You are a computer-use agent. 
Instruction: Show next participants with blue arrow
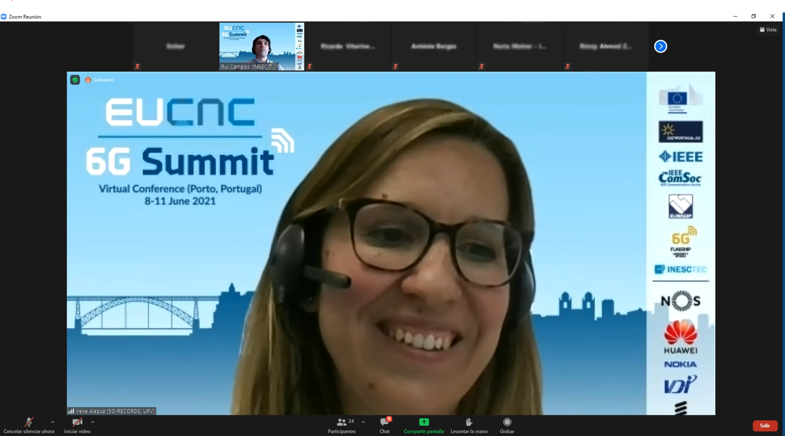(661, 46)
